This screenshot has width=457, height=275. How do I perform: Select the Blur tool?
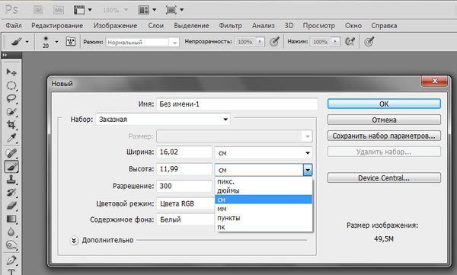tap(11, 232)
